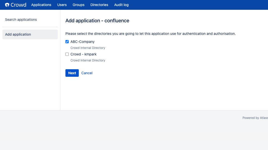This screenshot has height=150, width=268.
Task: Click Crowd Internal Directory under ABC-Company
Action: (x=88, y=48)
